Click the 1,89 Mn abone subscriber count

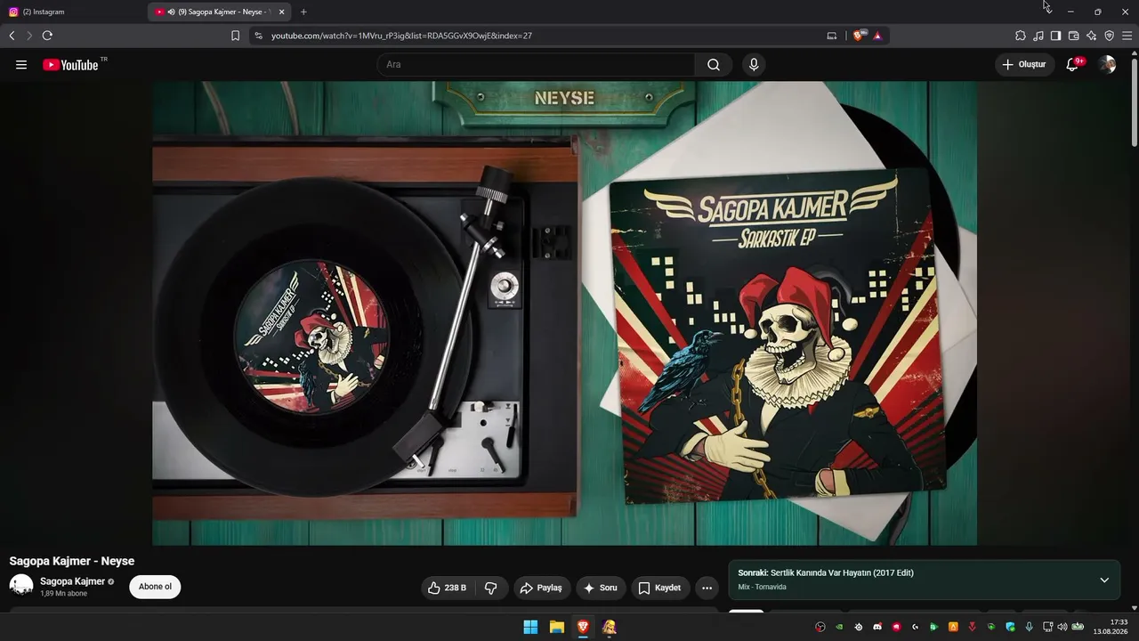point(64,594)
